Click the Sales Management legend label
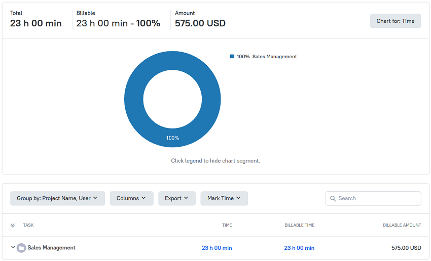This screenshot has height=261, width=431. tap(274, 57)
